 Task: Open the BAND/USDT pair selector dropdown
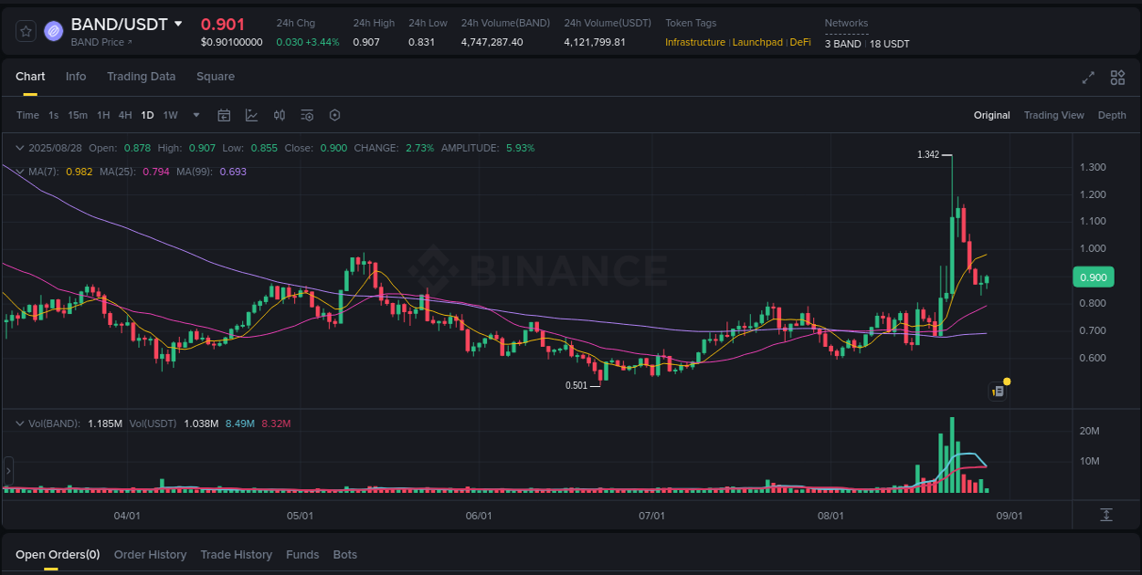[176, 25]
